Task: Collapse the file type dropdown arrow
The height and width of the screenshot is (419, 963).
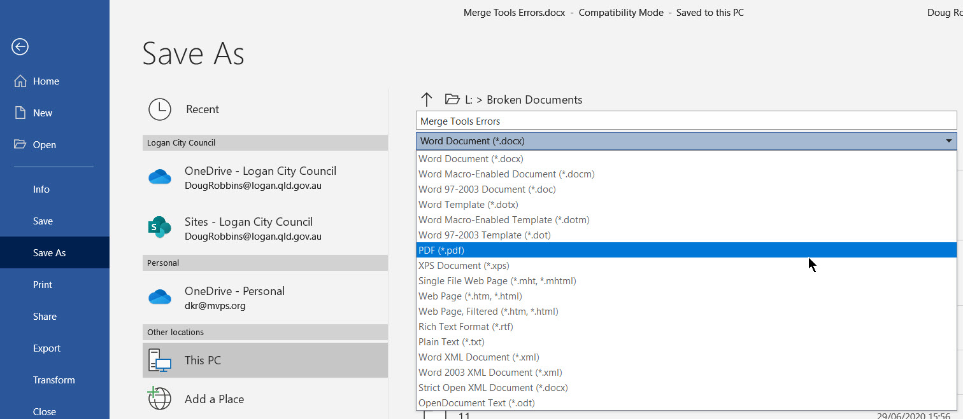Action: (x=948, y=141)
